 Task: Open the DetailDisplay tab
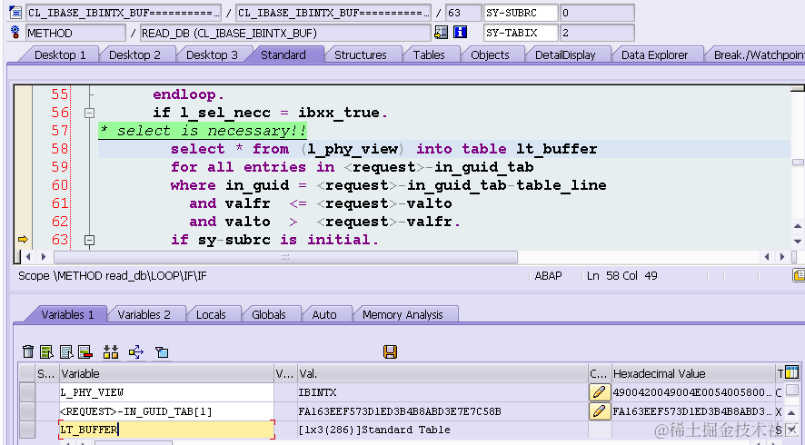(x=565, y=54)
